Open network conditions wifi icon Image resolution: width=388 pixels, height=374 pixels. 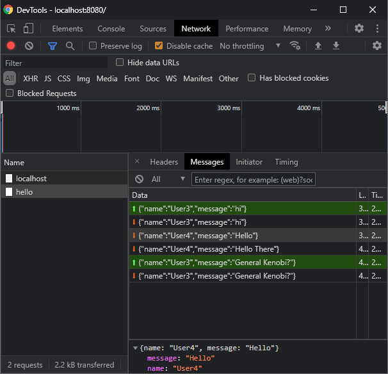click(x=295, y=46)
